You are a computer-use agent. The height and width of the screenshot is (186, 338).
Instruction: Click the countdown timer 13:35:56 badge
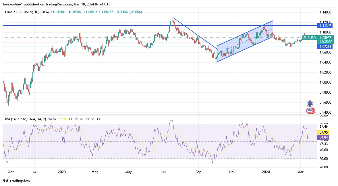coord(325,41)
